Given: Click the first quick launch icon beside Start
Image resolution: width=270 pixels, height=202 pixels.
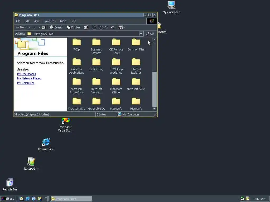Looking at the screenshot, I should (x=21, y=199).
